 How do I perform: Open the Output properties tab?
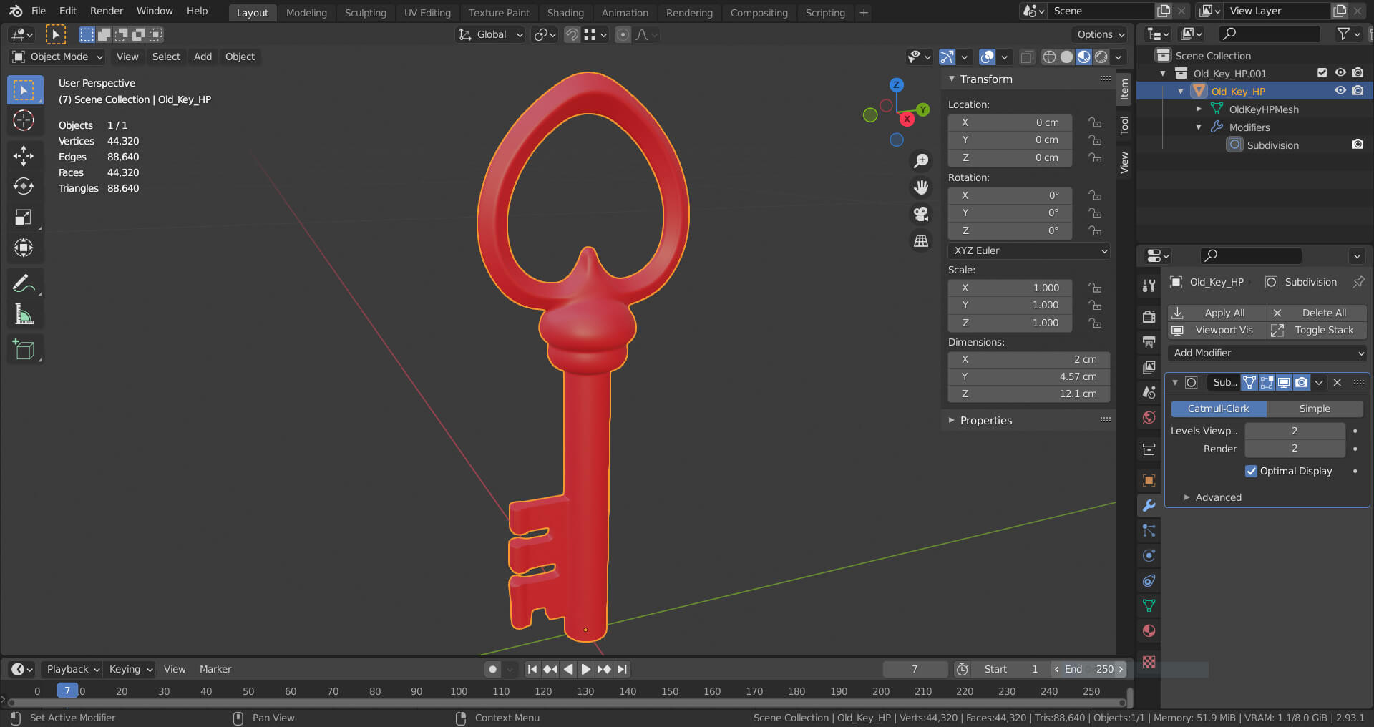pos(1149,341)
